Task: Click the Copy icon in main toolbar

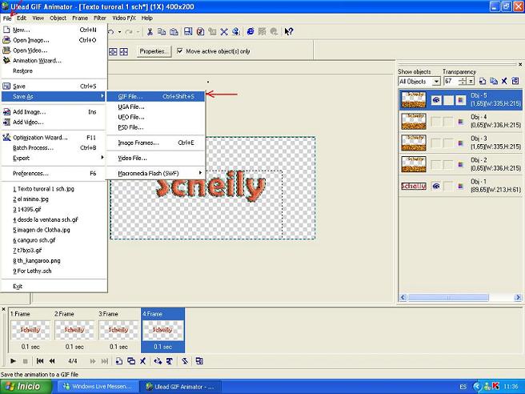Action: 162,31
